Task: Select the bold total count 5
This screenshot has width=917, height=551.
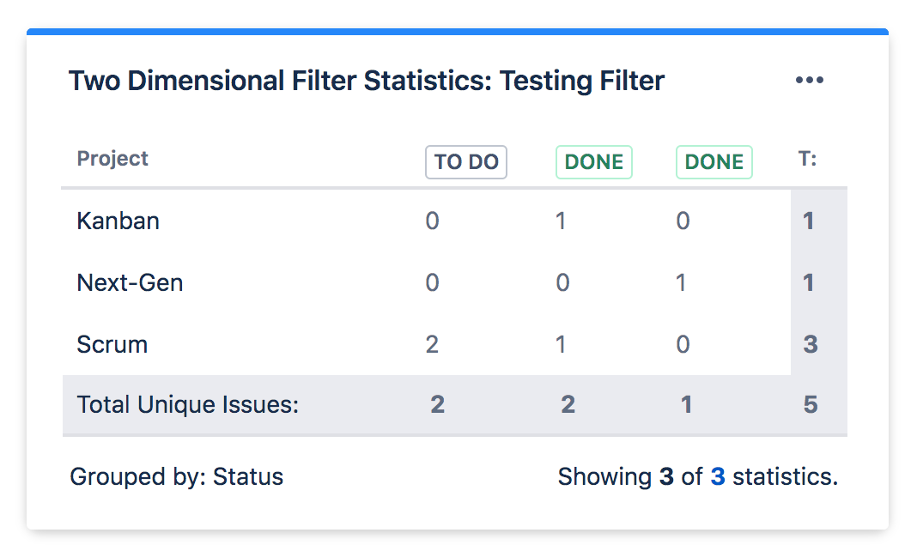Action: click(x=808, y=403)
